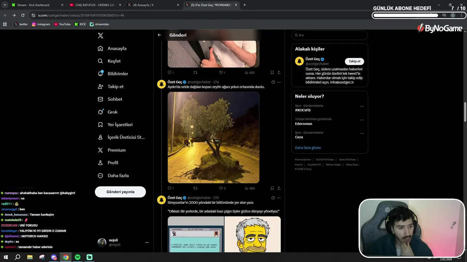This screenshot has height=262, width=467.
Task: Open Windows Start menu
Action: 5,257
